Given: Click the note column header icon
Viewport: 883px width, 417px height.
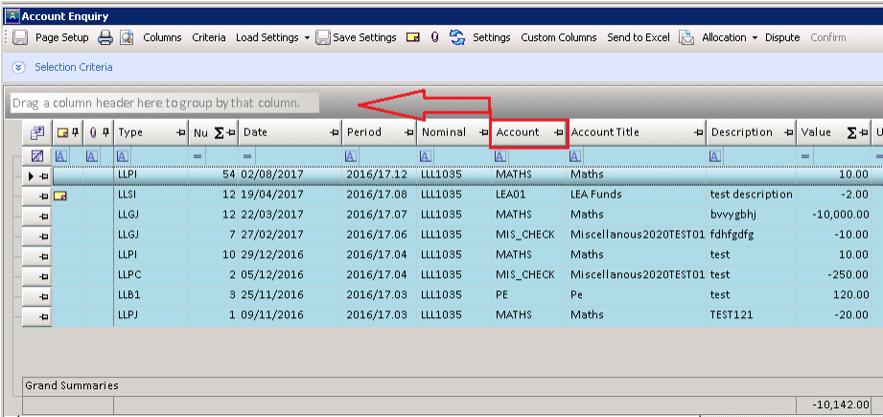Looking at the screenshot, I should click(62, 132).
